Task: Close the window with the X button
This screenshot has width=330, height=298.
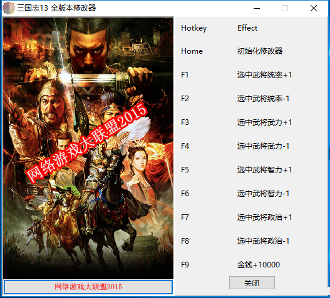Action: point(314,8)
